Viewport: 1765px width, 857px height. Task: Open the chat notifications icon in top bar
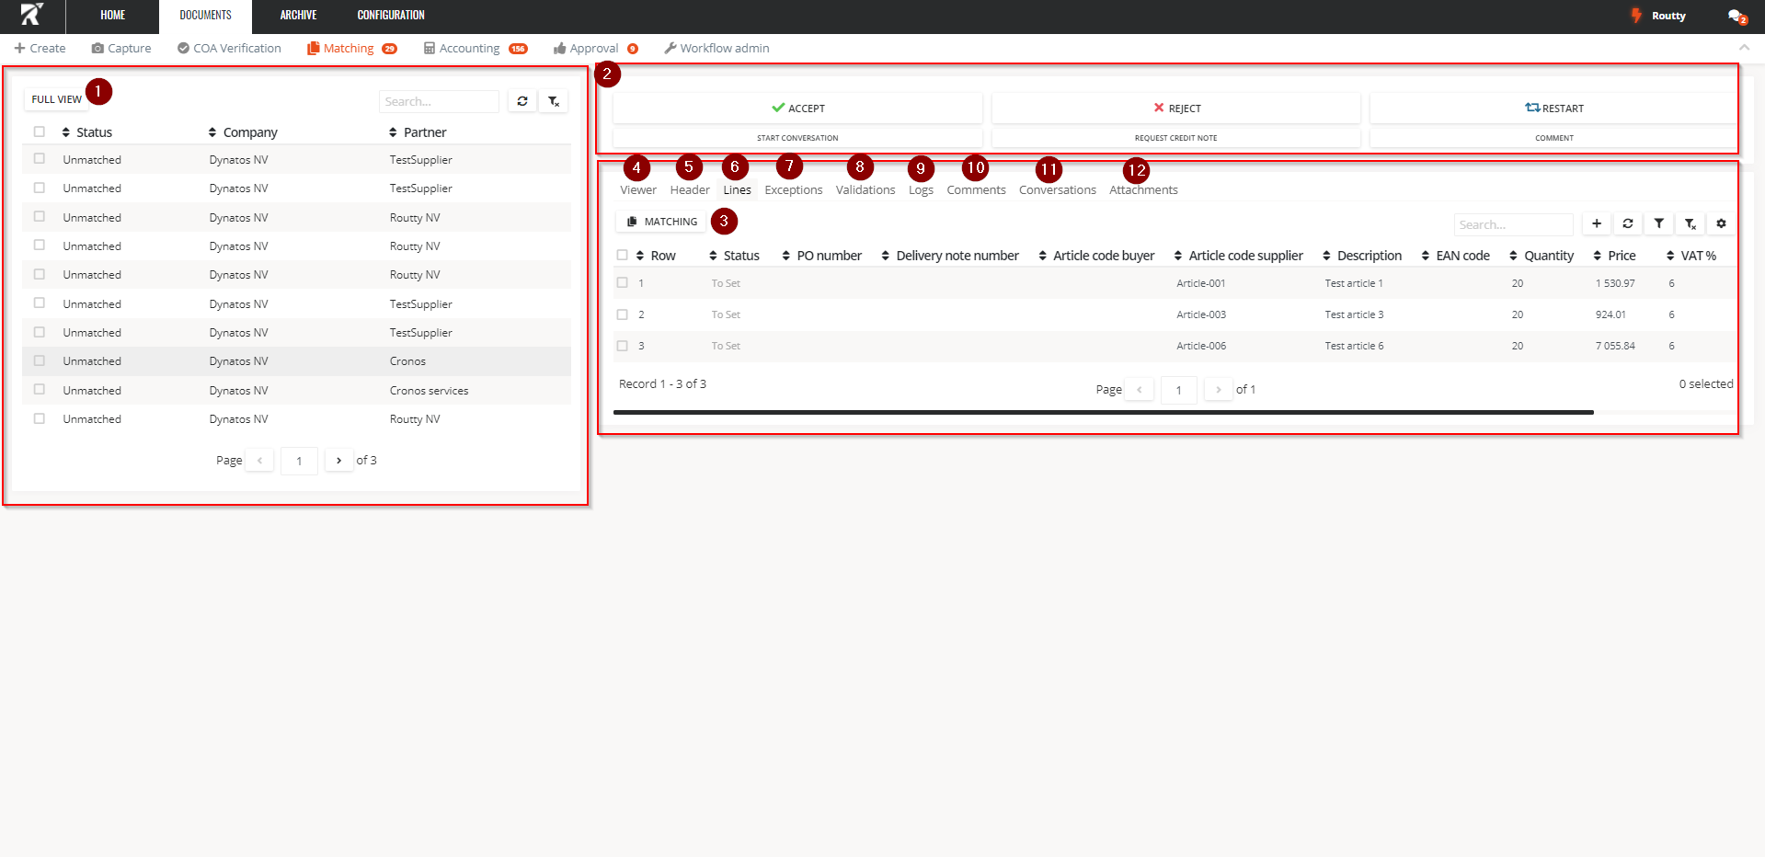point(1736,16)
